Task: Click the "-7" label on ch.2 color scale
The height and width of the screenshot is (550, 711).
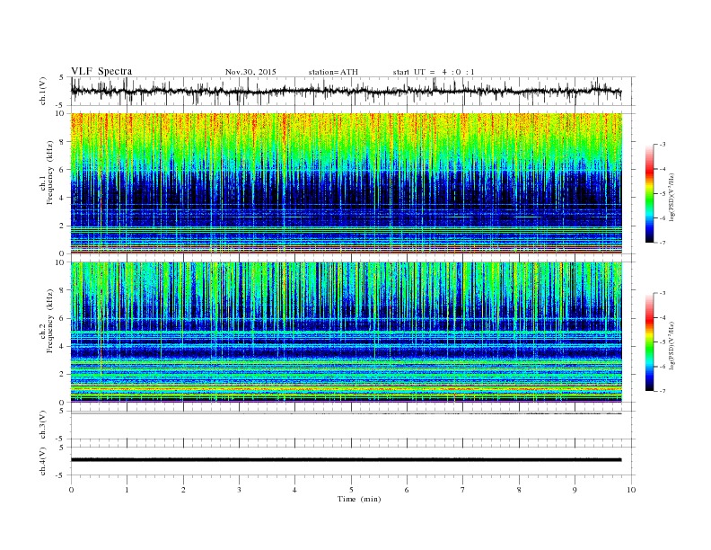Action: 663,391
